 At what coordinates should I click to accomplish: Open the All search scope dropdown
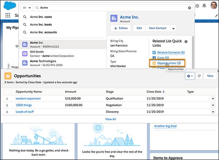(27, 8)
